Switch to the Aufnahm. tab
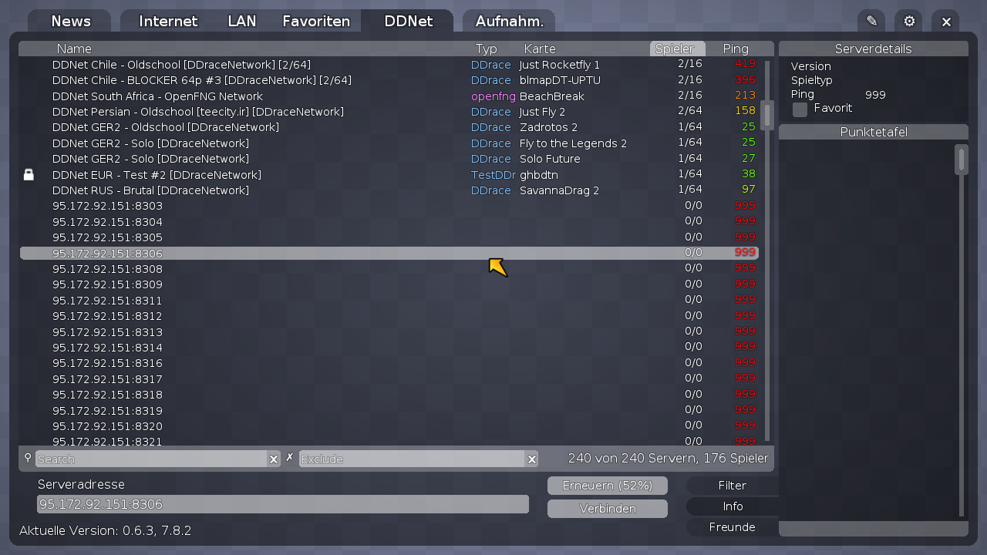Image resolution: width=987 pixels, height=555 pixels. click(x=508, y=21)
